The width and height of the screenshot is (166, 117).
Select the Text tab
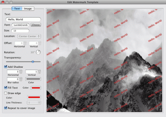coord(17,9)
